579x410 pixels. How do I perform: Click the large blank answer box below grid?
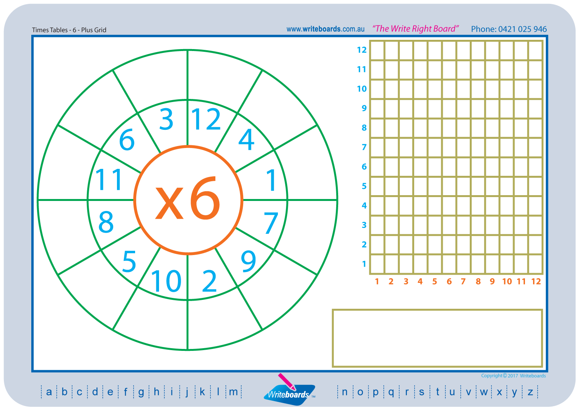click(x=437, y=338)
